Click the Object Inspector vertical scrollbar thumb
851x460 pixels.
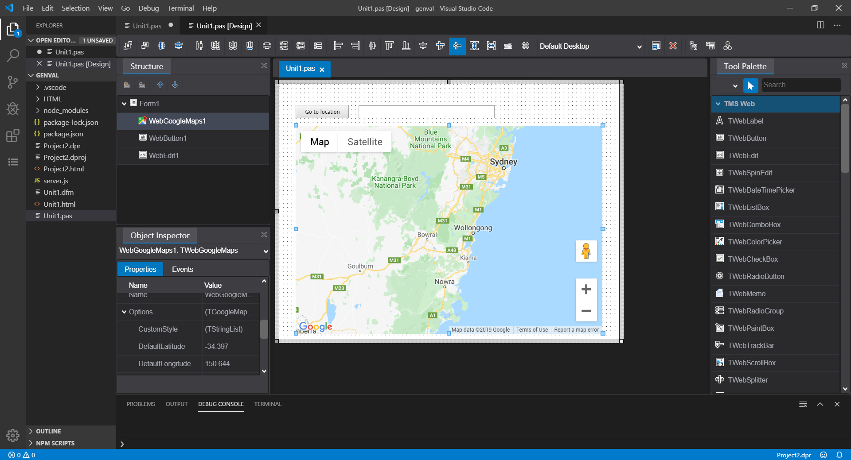(264, 329)
